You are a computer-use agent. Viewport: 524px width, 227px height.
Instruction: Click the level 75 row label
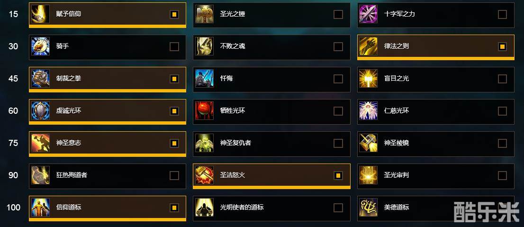click(x=13, y=143)
